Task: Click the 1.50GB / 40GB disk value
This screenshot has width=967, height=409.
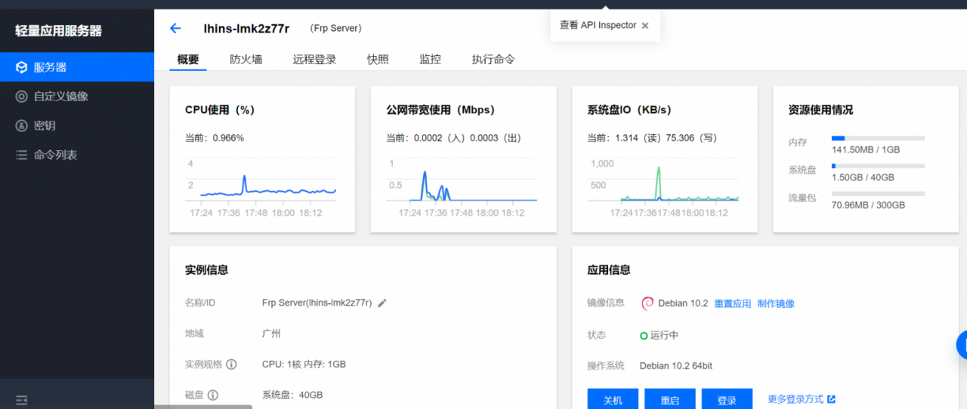Action: [x=863, y=177]
